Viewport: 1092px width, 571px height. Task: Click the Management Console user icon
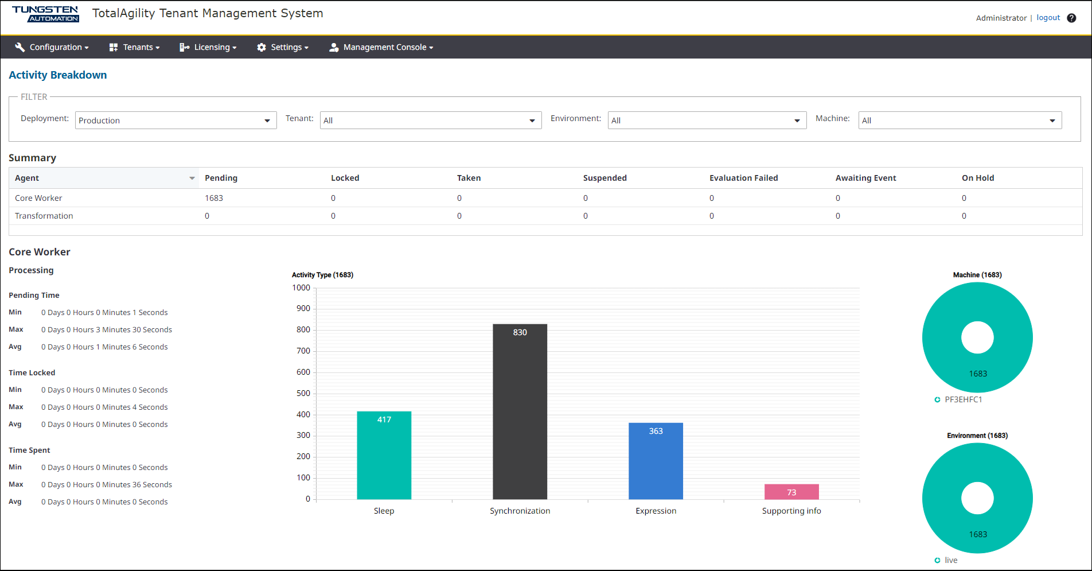pyautogui.click(x=334, y=47)
